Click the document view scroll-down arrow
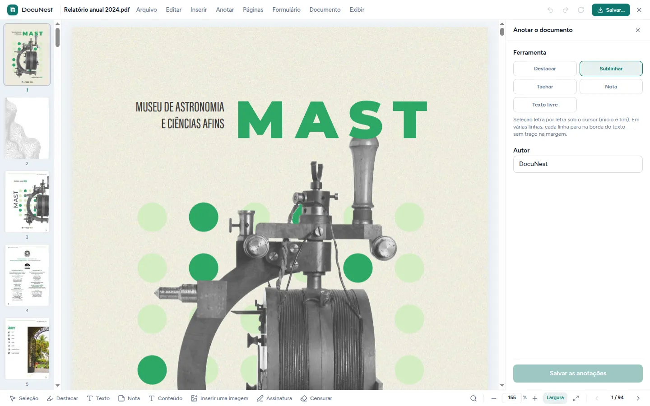This screenshot has width=650, height=406. pyautogui.click(x=502, y=386)
